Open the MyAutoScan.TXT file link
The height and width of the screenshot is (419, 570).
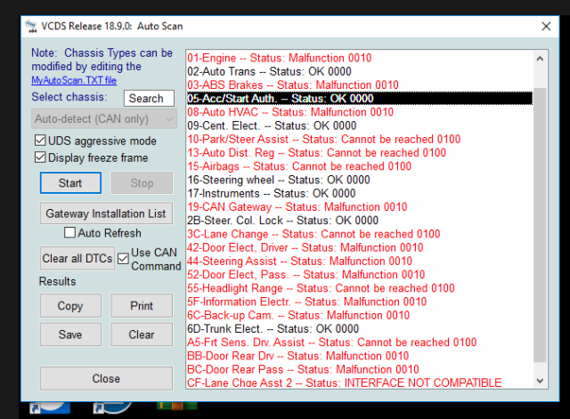[74, 80]
